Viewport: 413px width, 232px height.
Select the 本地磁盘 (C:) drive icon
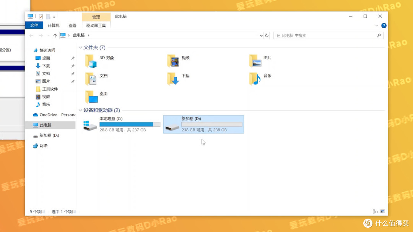click(91, 125)
